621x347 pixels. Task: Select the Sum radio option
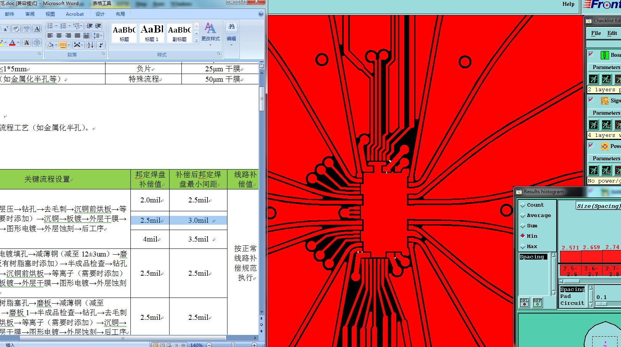point(529,226)
